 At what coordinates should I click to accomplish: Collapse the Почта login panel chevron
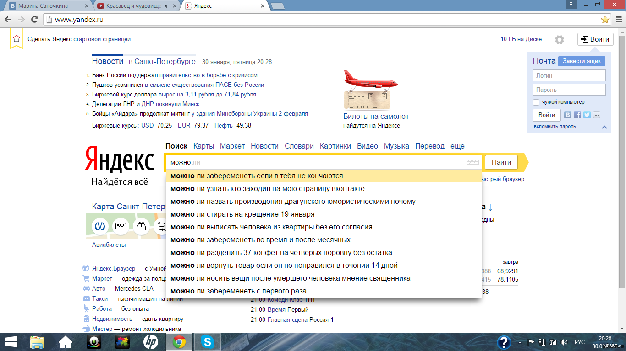click(604, 127)
